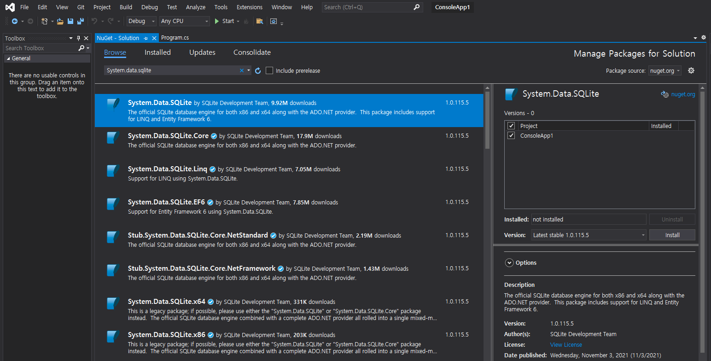Uncheck the ConsoleApp1 project checkbox
Image resolution: width=711 pixels, height=361 pixels.
[x=511, y=135]
